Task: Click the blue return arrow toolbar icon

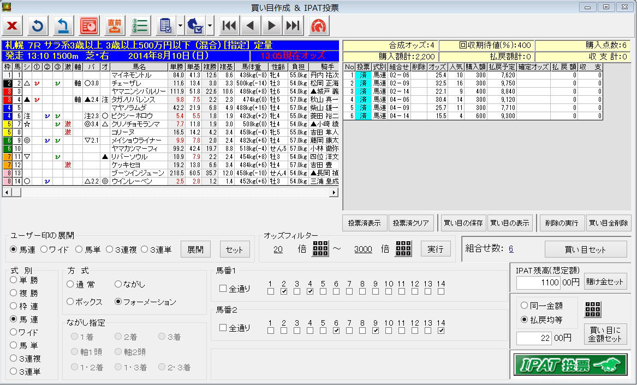Action: tap(63, 26)
